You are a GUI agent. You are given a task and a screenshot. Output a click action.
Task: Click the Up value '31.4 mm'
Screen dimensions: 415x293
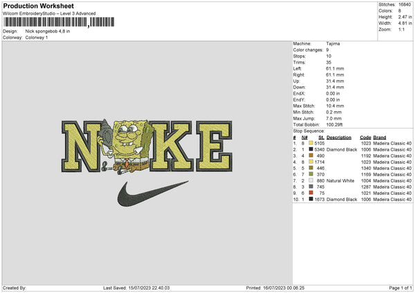point(335,81)
